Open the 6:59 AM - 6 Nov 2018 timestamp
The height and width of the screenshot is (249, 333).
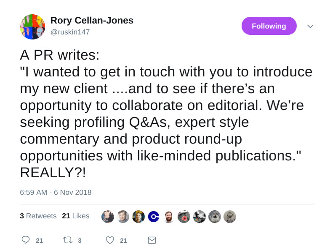(x=56, y=192)
